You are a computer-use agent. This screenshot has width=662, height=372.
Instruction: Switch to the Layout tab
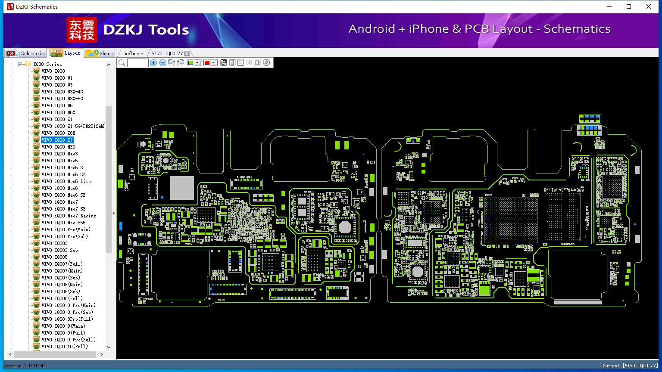(65, 53)
